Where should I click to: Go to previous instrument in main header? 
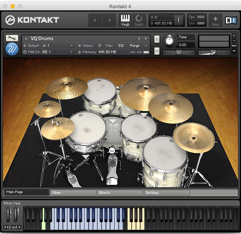95,20
